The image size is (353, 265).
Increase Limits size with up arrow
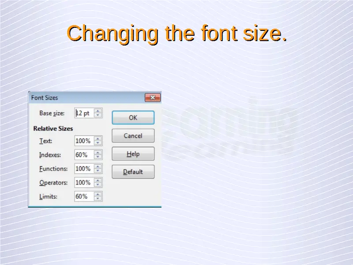click(x=98, y=194)
